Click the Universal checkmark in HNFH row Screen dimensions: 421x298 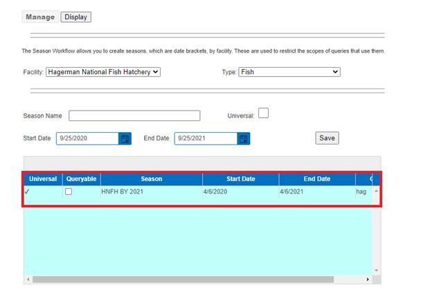26,192
